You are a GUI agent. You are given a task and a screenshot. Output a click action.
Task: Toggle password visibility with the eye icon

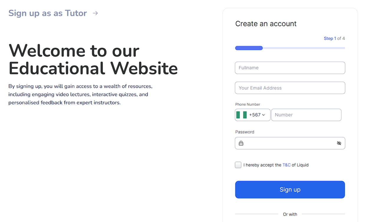pos(339,143)
